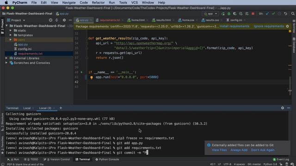
Task: Open the Version Control tool tab
Action: pyautogui.click(x=56, y=160)
